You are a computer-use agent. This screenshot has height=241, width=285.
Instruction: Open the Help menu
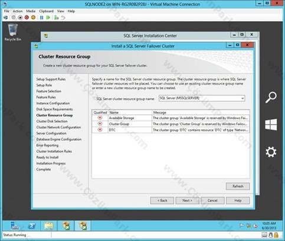click(x=71, y=11)
